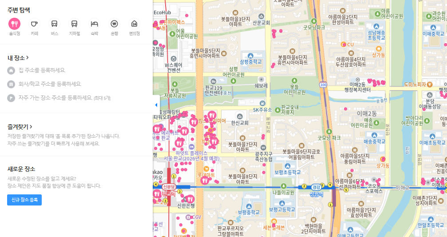
Task: Click the 굿모닝파크 marker near 한성아파트
Action: tap(314, 21)
